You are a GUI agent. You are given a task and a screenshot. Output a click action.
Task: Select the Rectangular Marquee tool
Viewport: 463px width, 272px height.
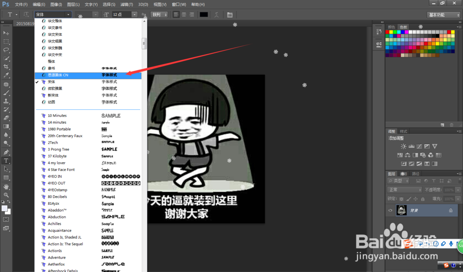click(6, 41)
